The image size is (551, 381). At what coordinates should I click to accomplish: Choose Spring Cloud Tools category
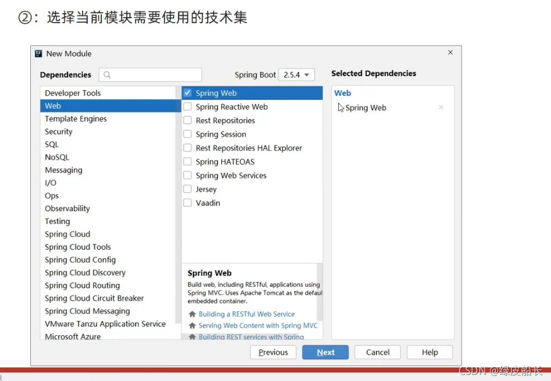108,247
